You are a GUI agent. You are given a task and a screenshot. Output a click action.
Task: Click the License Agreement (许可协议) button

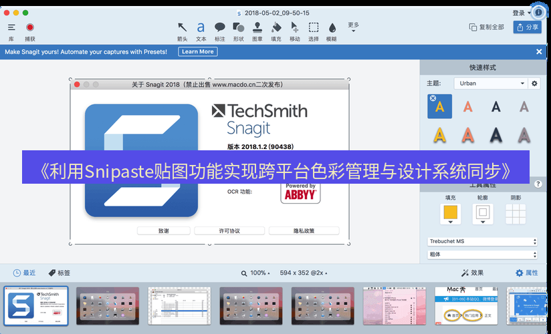[x=229, y=230]
